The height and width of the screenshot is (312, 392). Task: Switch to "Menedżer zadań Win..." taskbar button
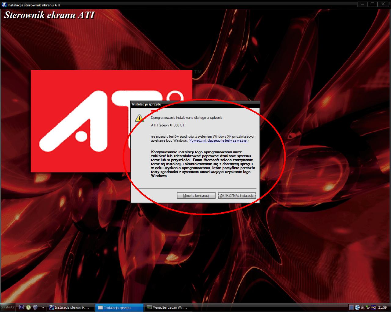168,307
